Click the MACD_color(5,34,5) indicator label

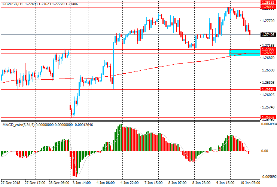click(x=19, y=125)
